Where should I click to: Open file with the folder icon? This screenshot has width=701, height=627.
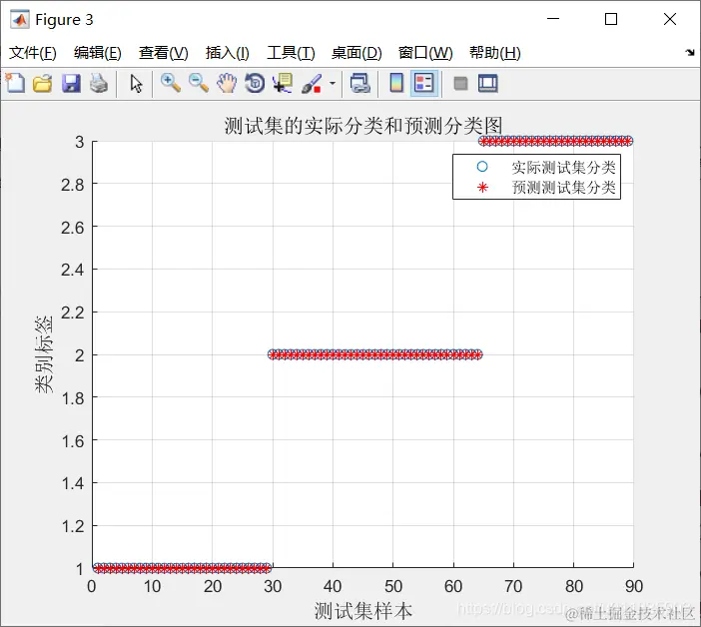pyautogui.click(x=43, y=84)
